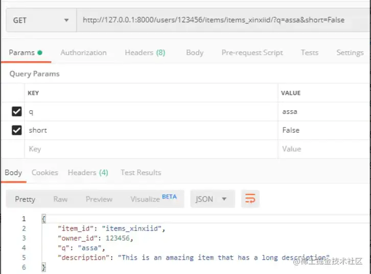Open the GET method dropdown

point(41,20)
